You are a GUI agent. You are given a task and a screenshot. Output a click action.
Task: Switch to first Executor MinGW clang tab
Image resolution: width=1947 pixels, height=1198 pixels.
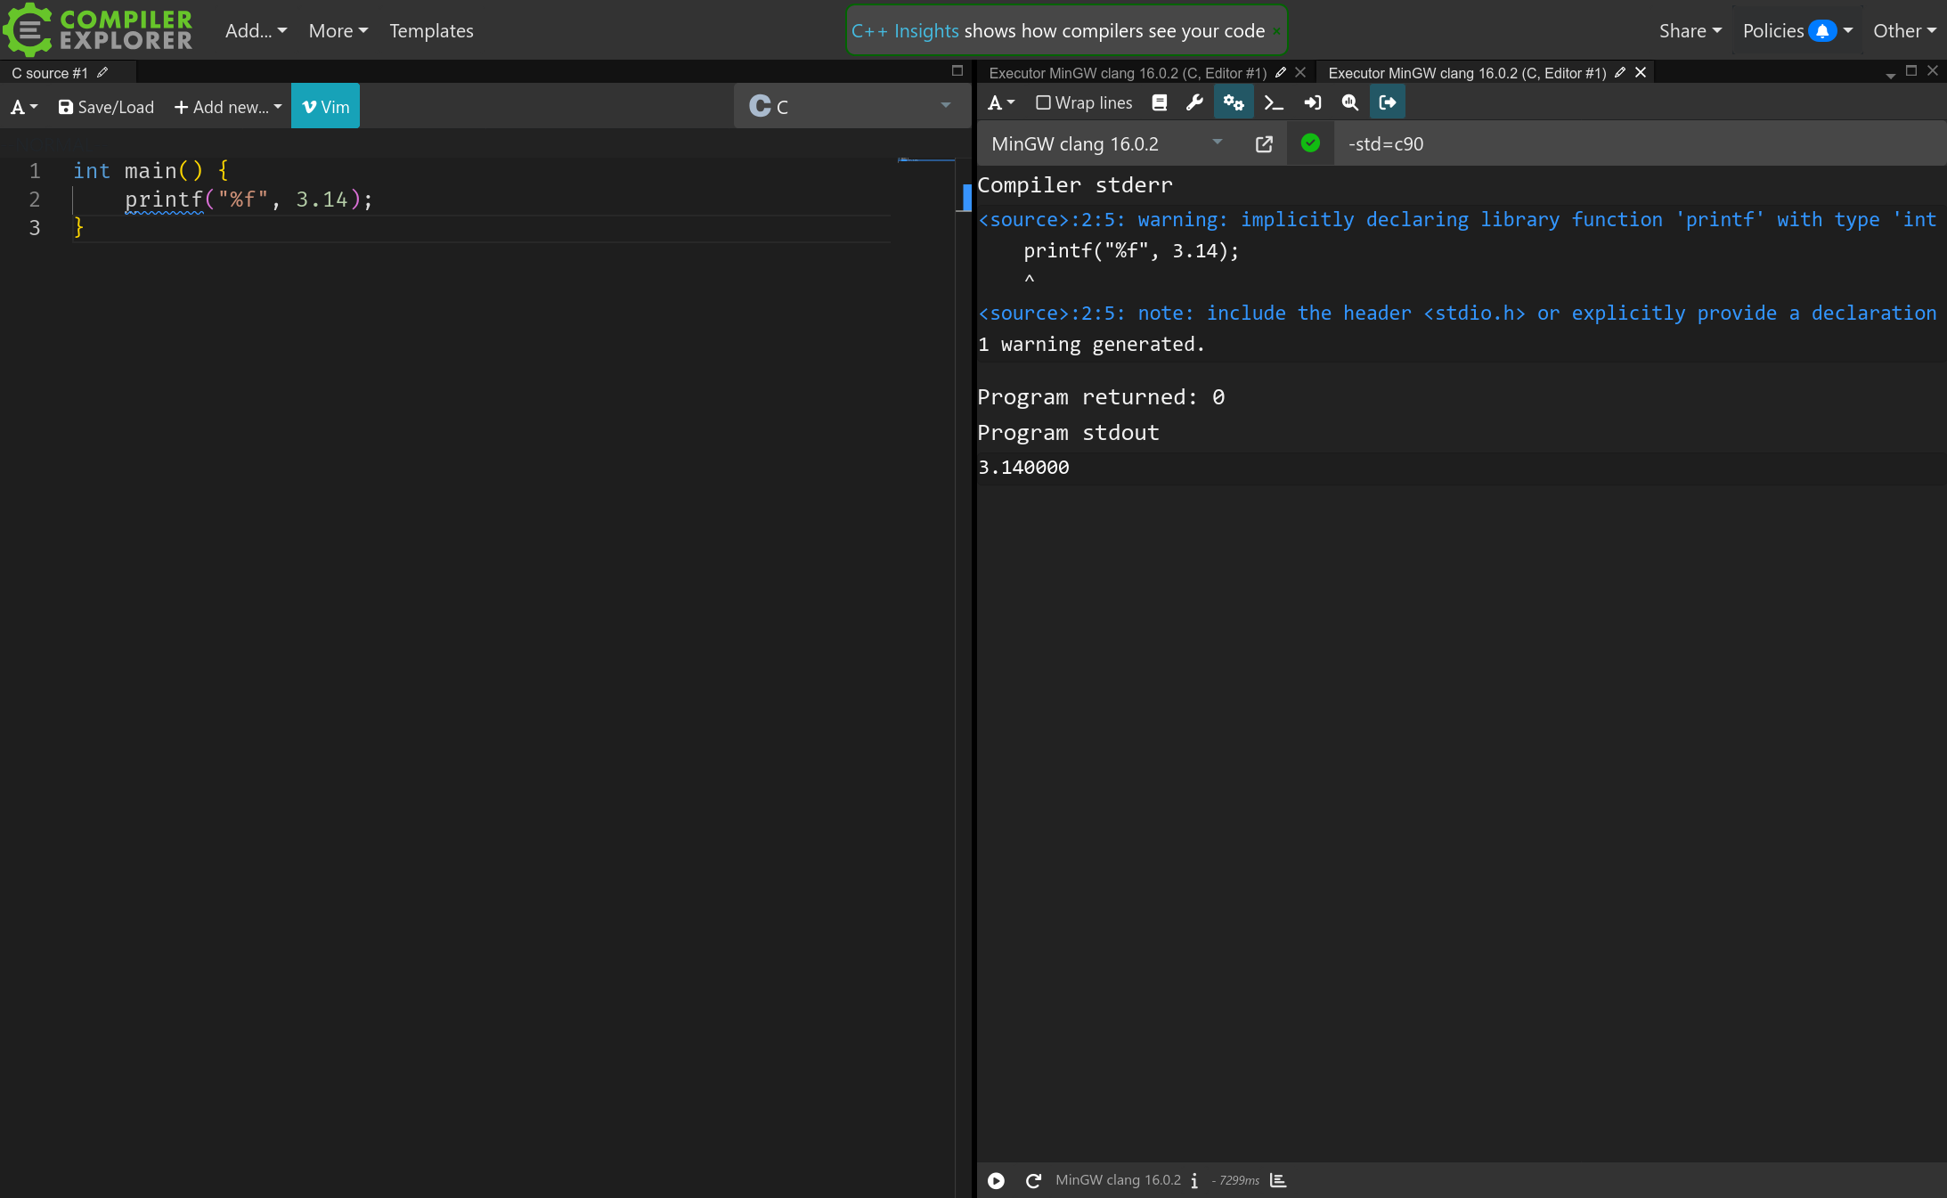tap(1127, 73)
